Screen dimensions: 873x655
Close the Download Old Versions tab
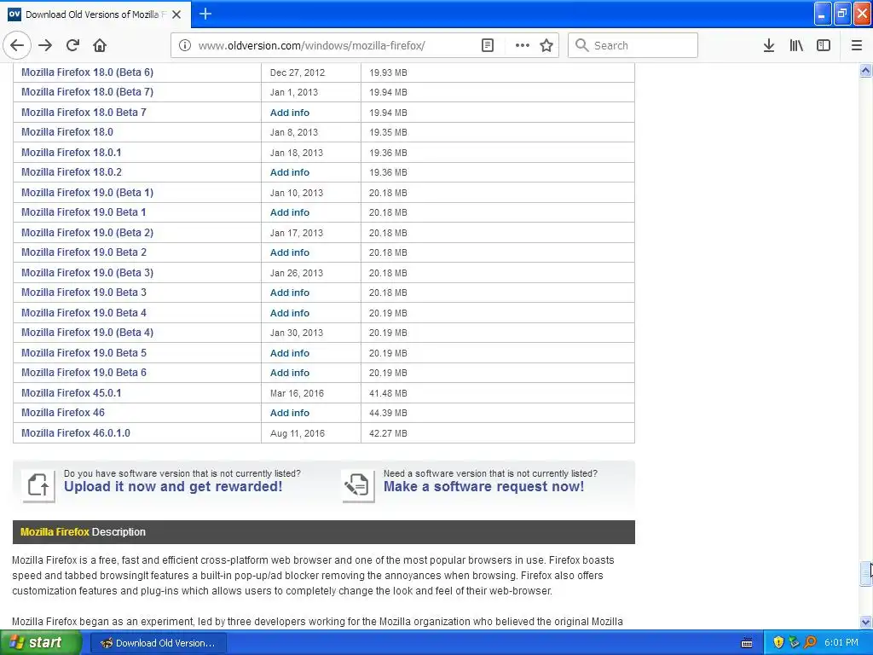click(176, 14)
